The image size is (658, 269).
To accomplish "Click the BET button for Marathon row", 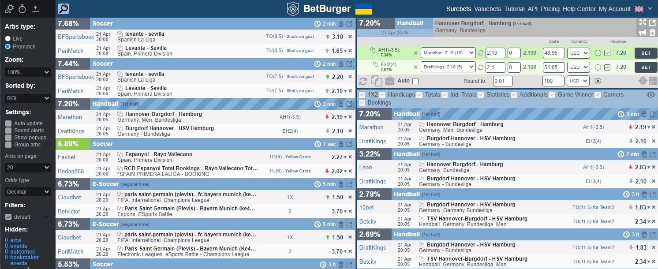I will pyautogui.click(x=645, y=53).
